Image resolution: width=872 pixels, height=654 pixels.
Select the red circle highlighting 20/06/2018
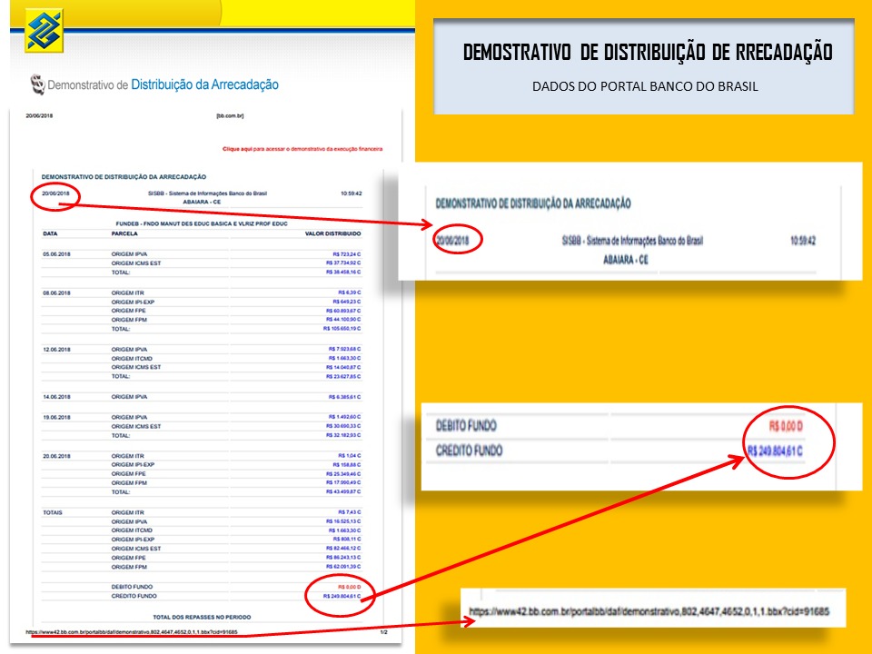tap(54, 195)
